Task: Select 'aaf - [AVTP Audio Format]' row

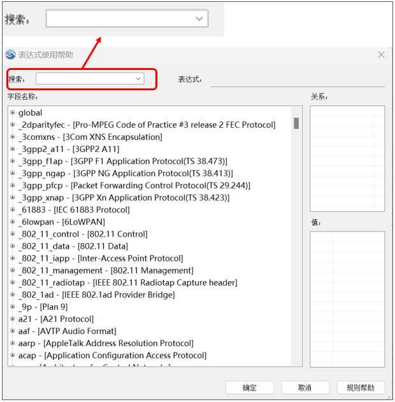Action: coord(68,331)
